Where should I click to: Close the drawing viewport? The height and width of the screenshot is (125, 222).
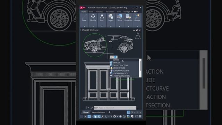point(140,30)
